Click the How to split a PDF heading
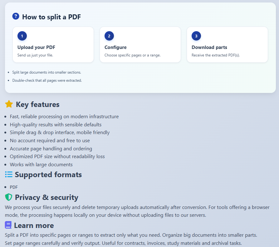The height and width of the screenshot is (247, 279). pyautogui.click(x=51, y=17)
